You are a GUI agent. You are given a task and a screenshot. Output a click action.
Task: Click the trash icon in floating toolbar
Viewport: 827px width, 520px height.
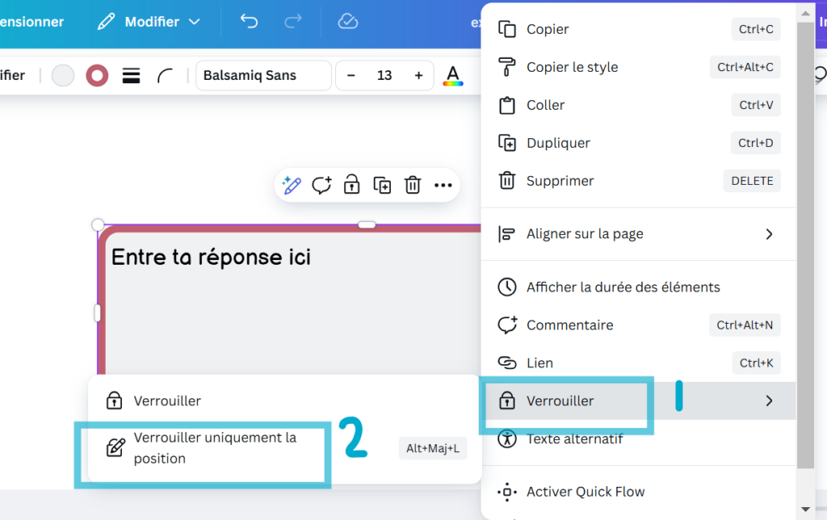[x=413, y=185]
